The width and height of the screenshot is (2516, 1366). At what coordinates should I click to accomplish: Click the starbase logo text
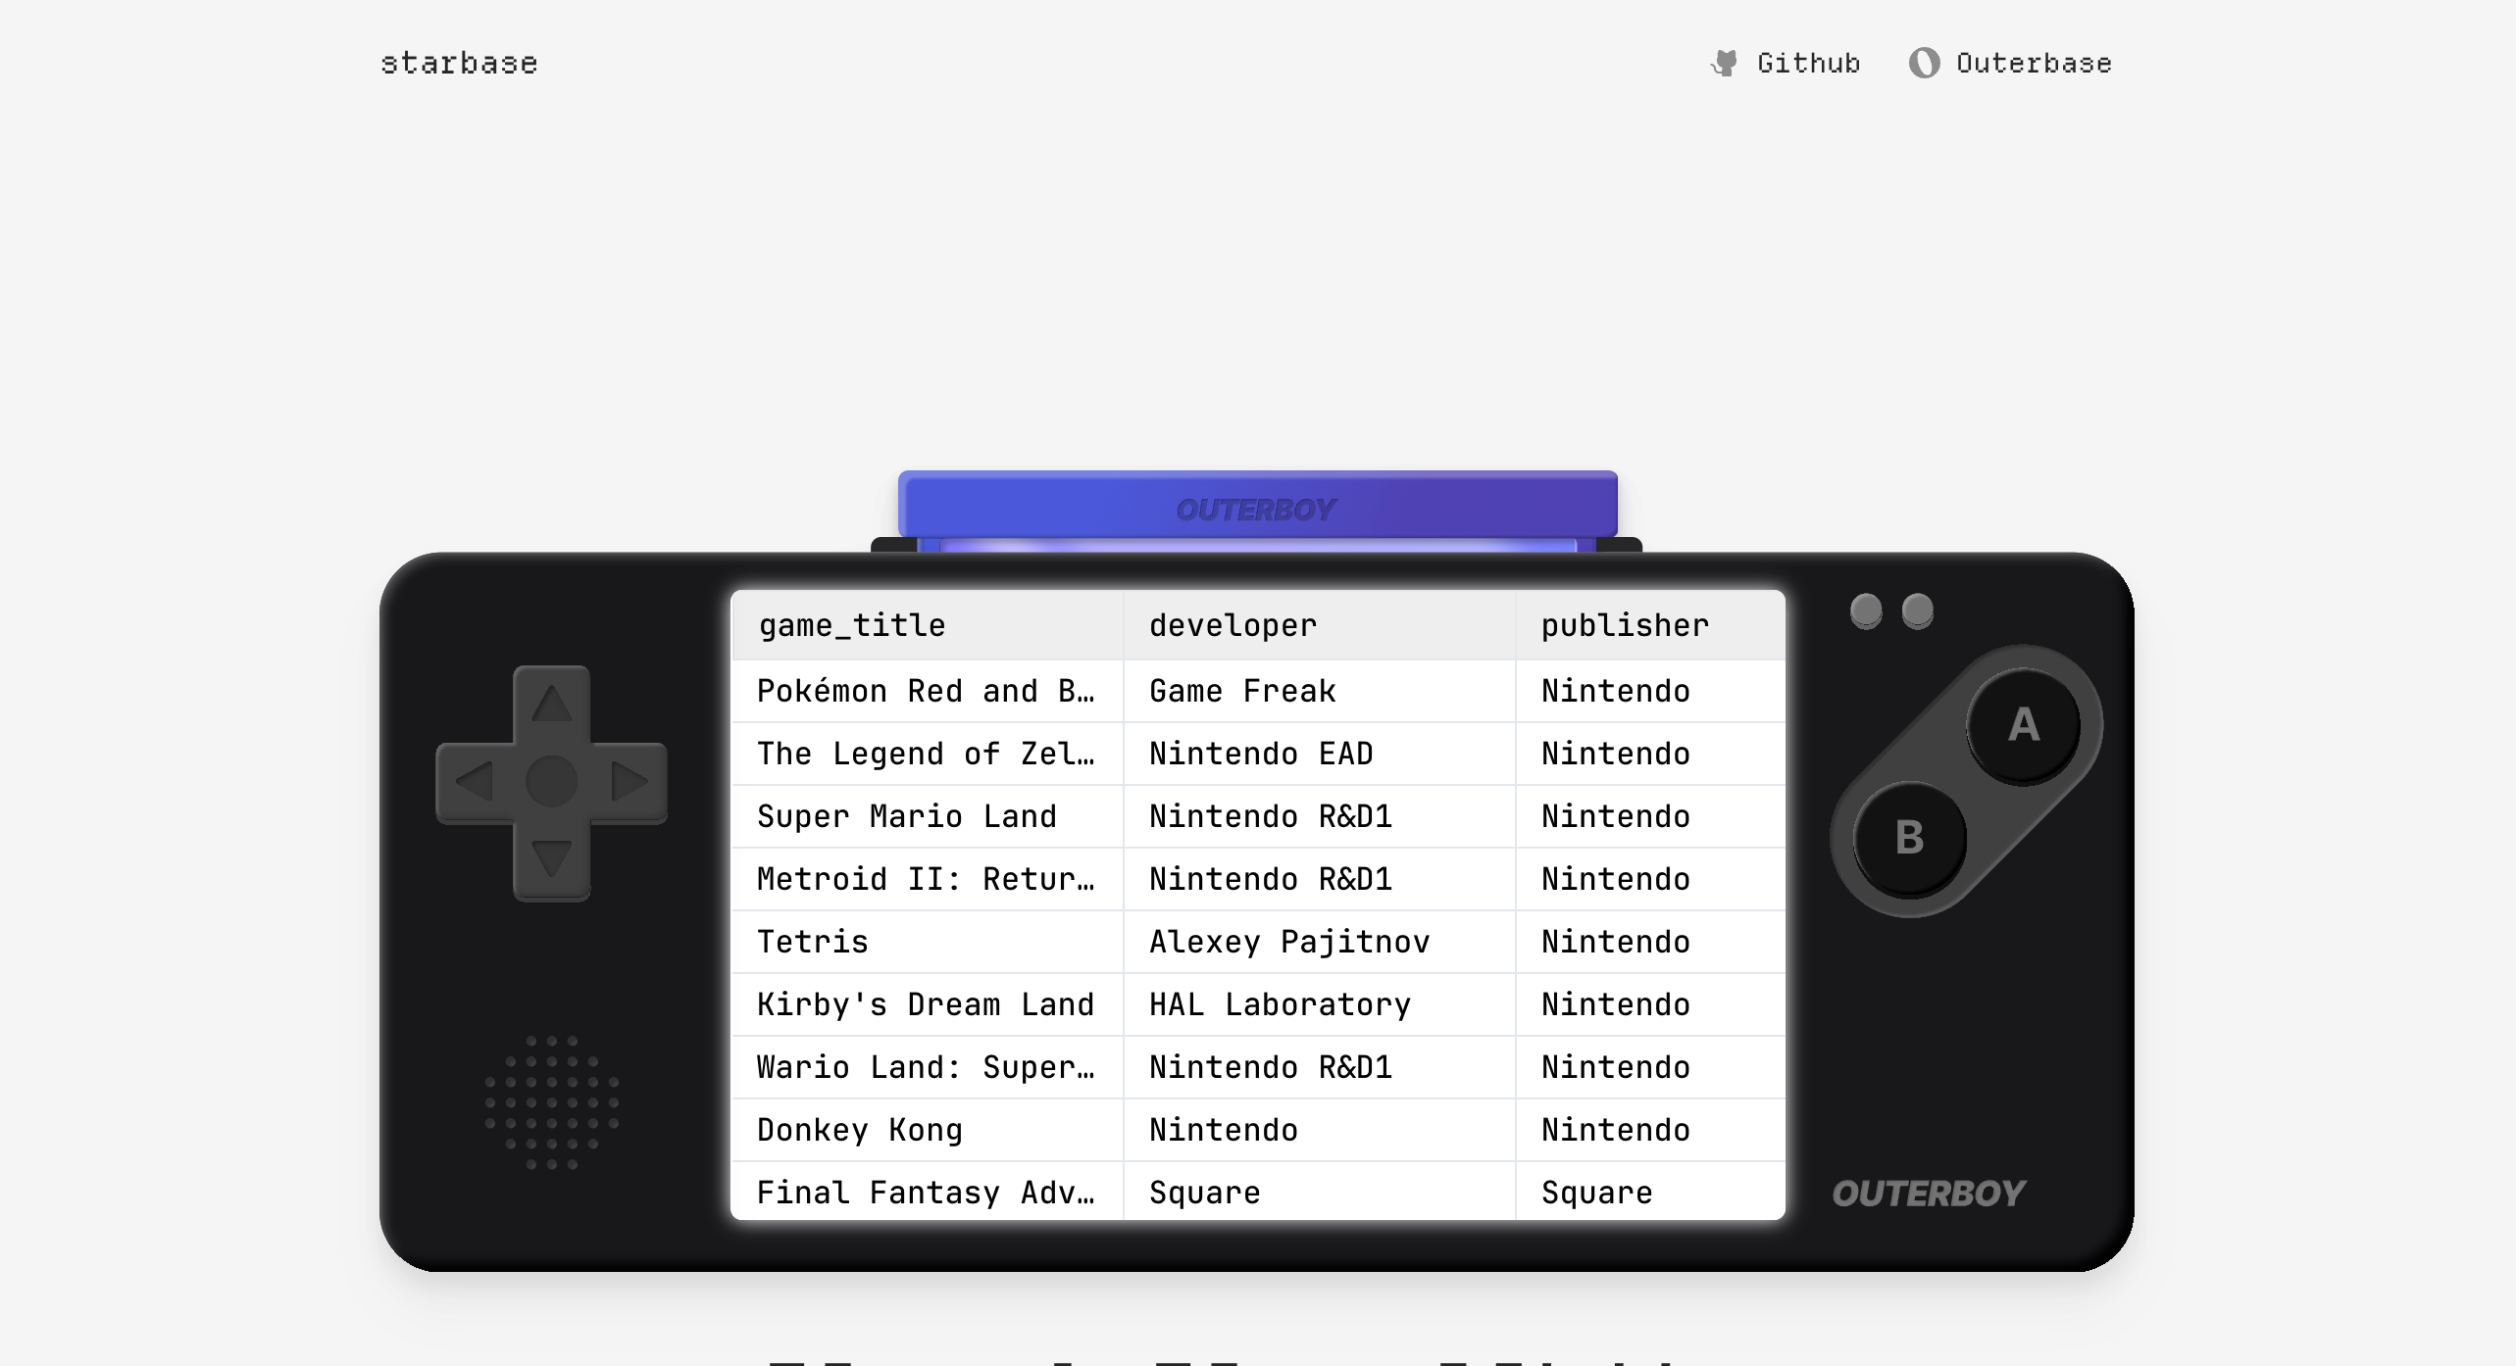pyautogui.click(x=459, y=63)
